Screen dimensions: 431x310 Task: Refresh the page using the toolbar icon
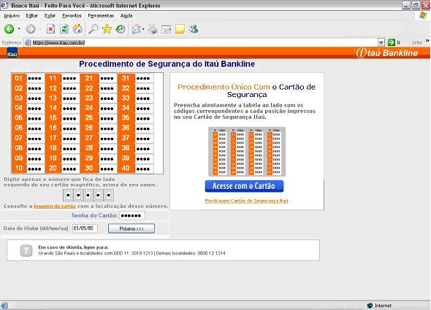[64, 29]
